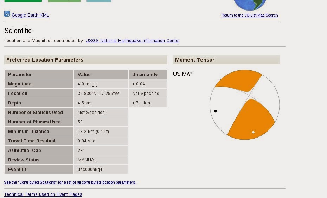
Task: Click the light green button at top
Action: (x=64, y=1)
